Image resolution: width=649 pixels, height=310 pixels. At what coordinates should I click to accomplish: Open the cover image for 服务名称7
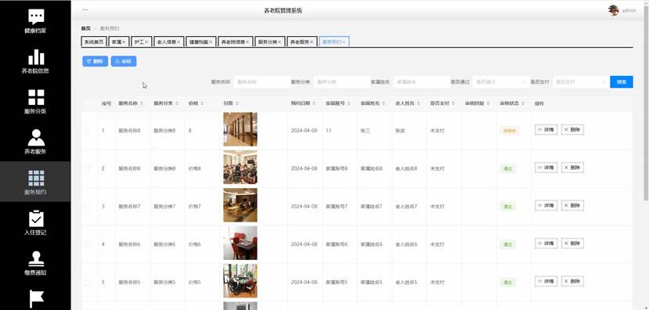[x=240, y=205]
